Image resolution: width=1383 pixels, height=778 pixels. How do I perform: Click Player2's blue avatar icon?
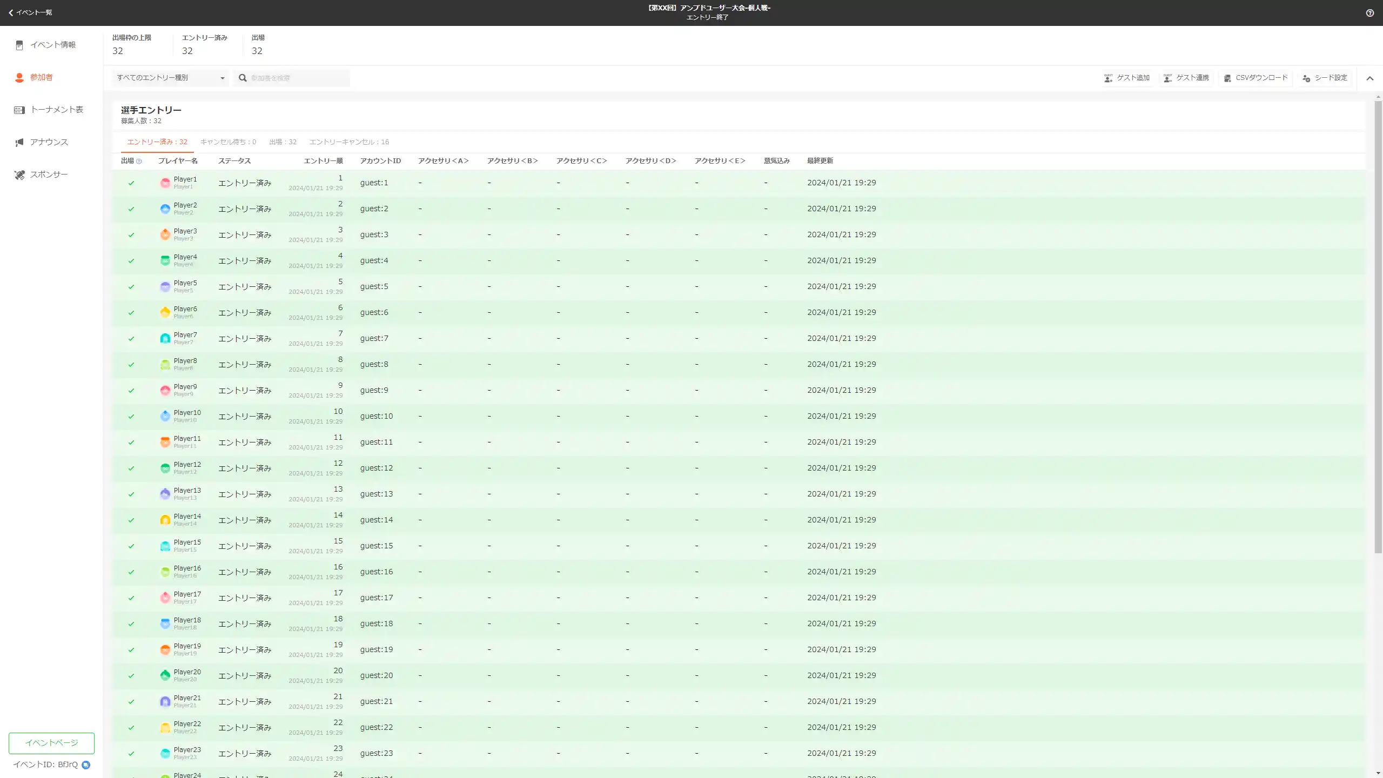pyautogui.click(x=165, y=209)
